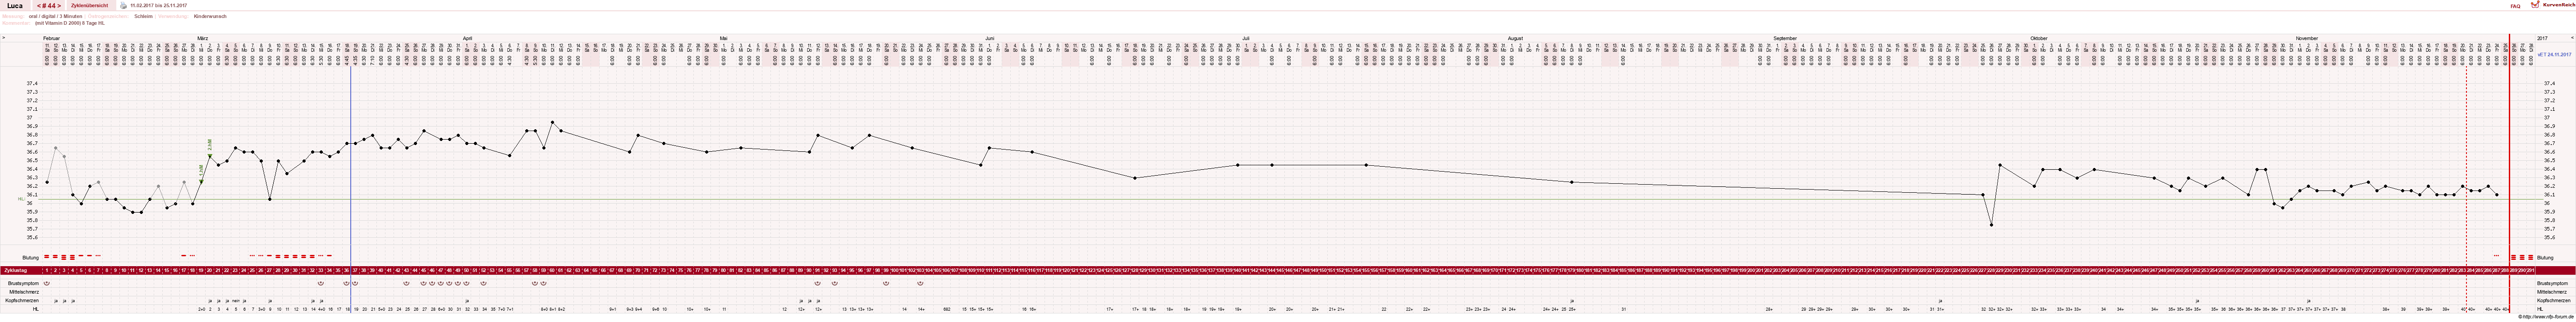Click the left Zyklustag row label

[16, 270]
